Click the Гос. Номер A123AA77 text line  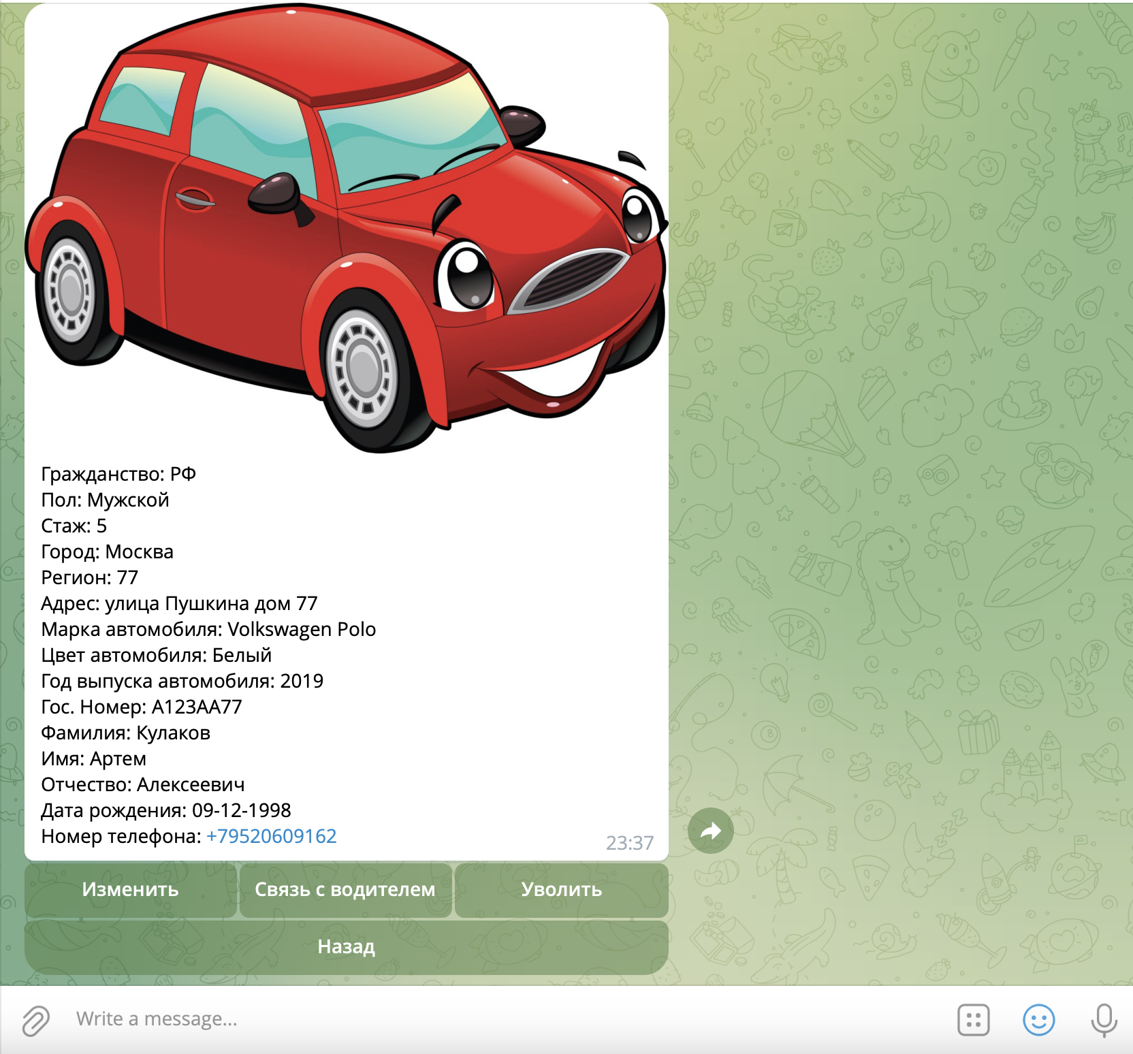[x=142, y=707]
